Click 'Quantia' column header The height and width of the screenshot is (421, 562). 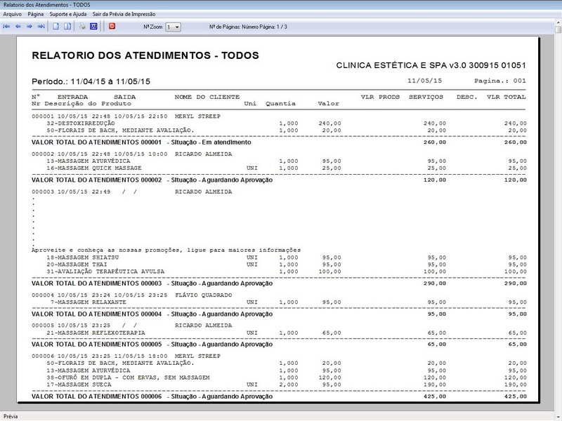point(280,104)
